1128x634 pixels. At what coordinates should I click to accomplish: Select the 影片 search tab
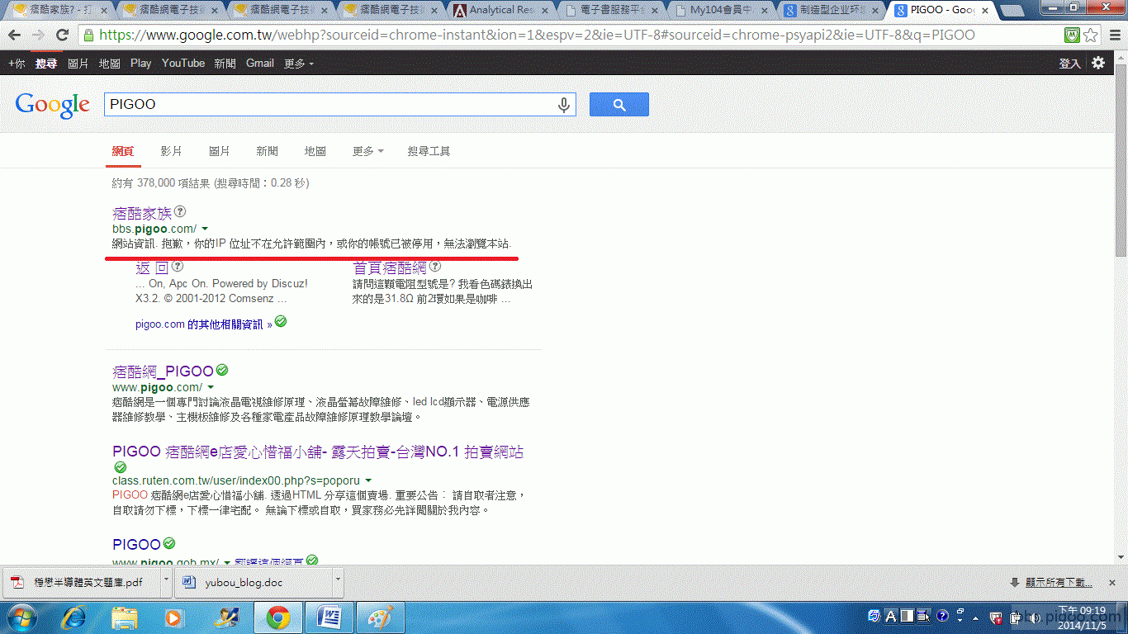171,151
